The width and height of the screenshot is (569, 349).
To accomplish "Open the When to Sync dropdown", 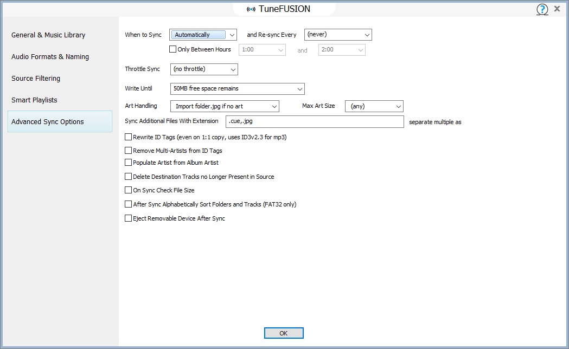I will click(203, 35).
